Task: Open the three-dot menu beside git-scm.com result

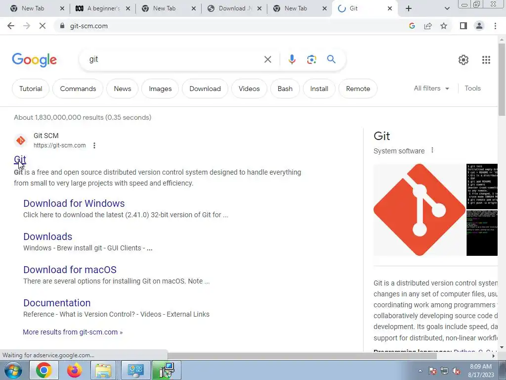Action: tap(94, 145)
